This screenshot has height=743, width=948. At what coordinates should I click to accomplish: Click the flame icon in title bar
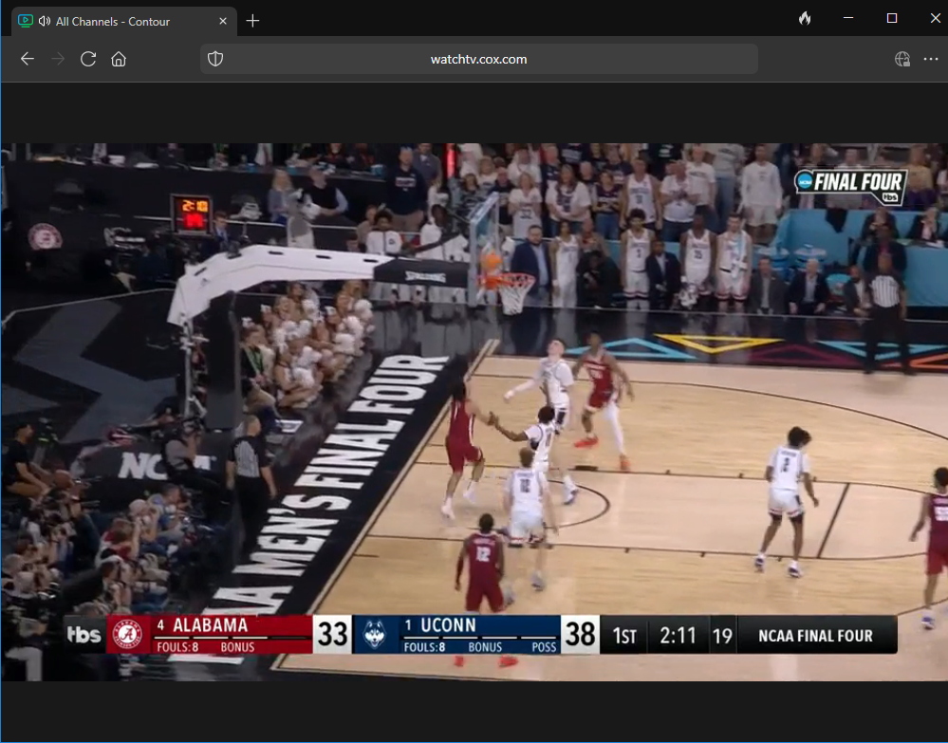(805, 19)
